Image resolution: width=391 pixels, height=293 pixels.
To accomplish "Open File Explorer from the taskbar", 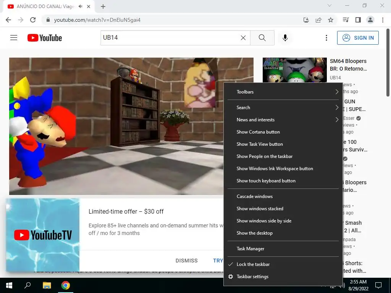I will (x=47, y=285).
